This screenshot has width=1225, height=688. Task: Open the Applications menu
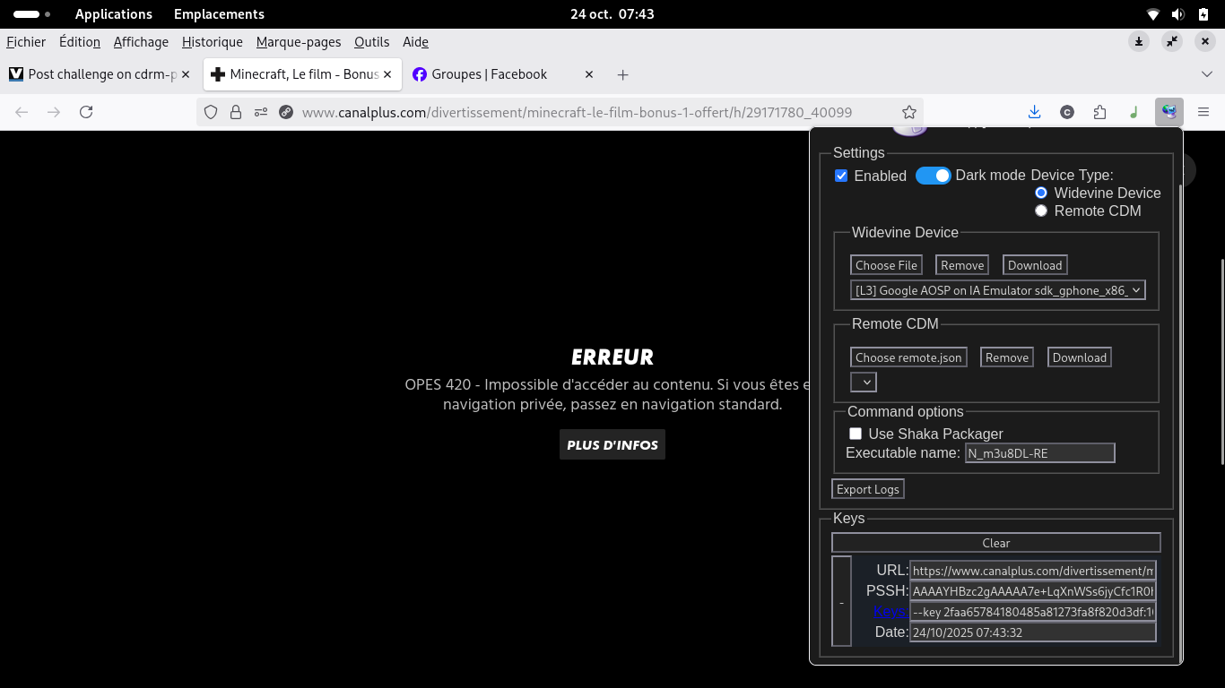pos(114,14)
